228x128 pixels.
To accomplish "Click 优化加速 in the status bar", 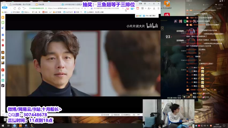I will (105, 115).
